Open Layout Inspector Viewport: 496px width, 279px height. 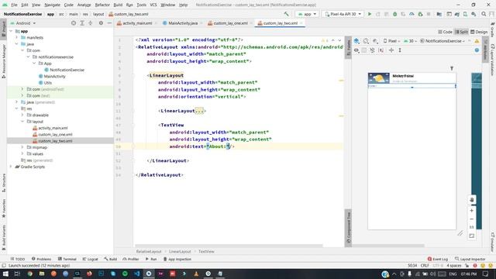pos(470,259)
